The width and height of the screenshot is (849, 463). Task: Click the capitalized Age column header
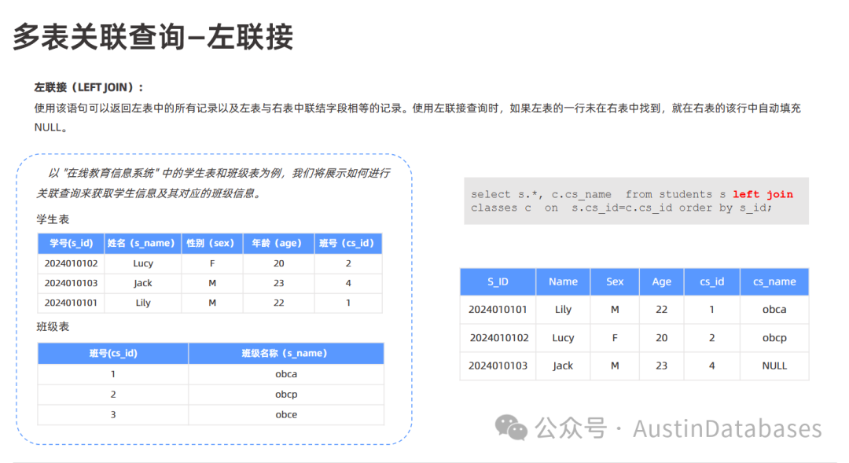[662, 281]
